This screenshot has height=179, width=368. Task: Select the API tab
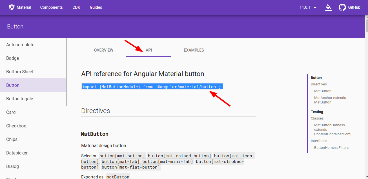(x=149, y=50)
